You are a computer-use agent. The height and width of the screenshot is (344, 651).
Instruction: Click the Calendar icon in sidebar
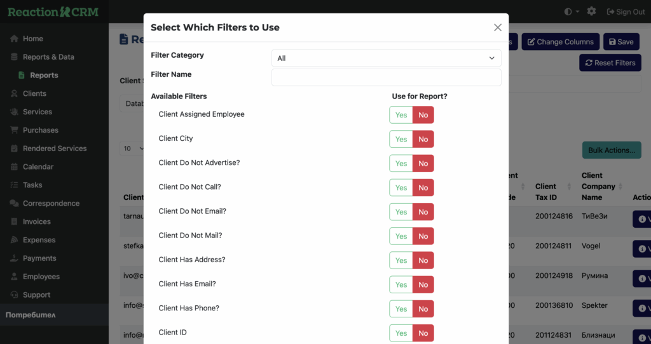(14, 167)
